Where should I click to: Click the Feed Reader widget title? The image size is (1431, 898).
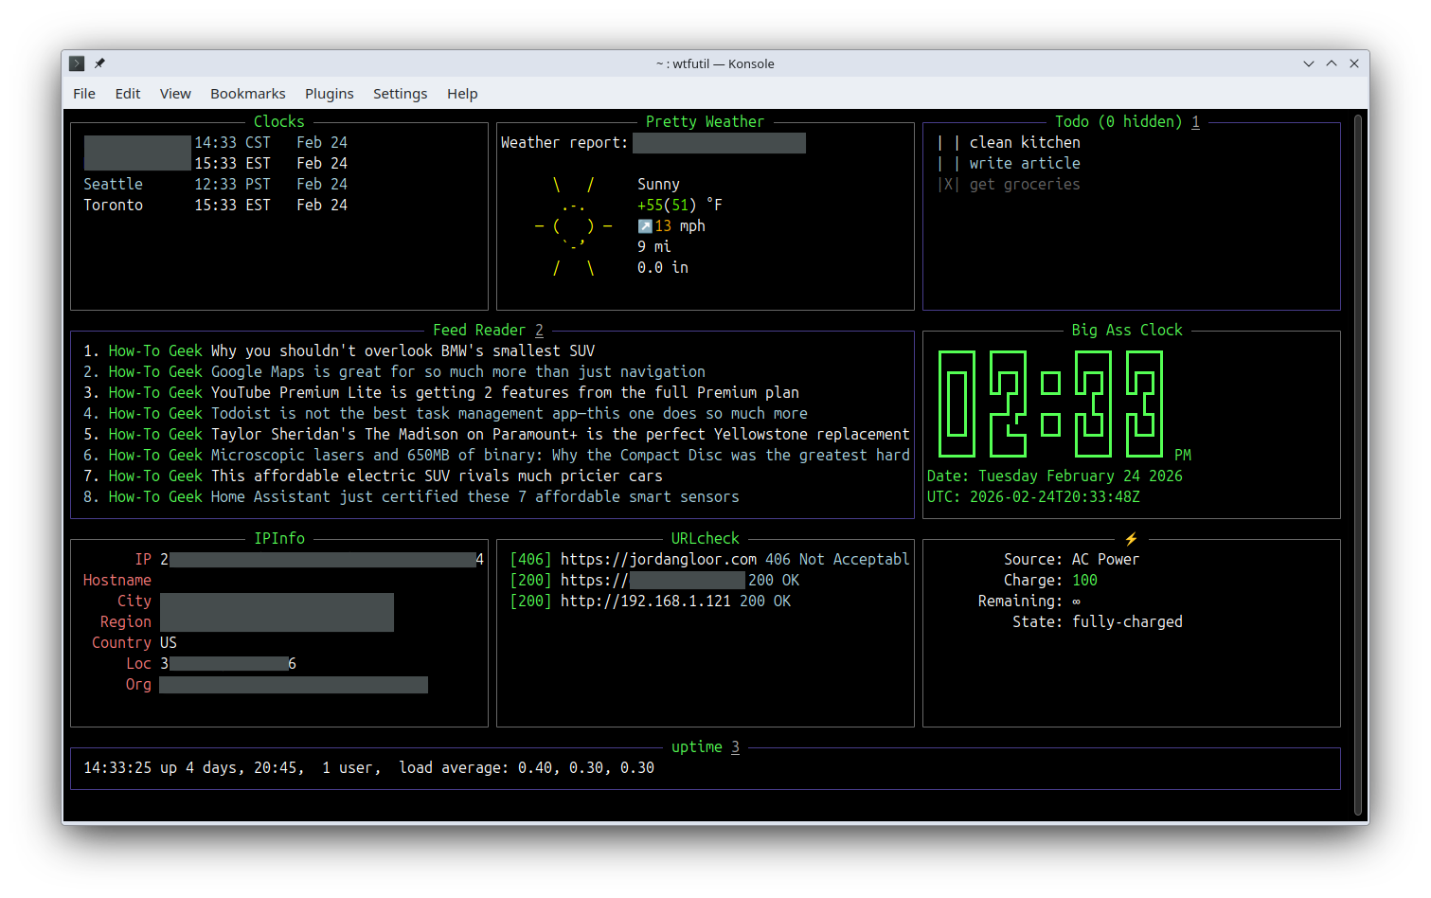pyautogui.click(x=488, y=330)
